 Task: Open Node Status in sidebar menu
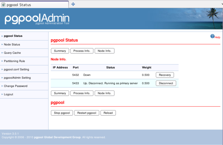[12, 44]
